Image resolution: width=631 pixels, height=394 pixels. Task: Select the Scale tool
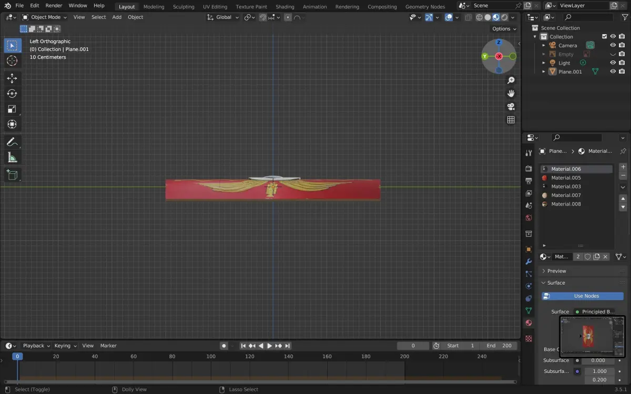coord(12,109)
